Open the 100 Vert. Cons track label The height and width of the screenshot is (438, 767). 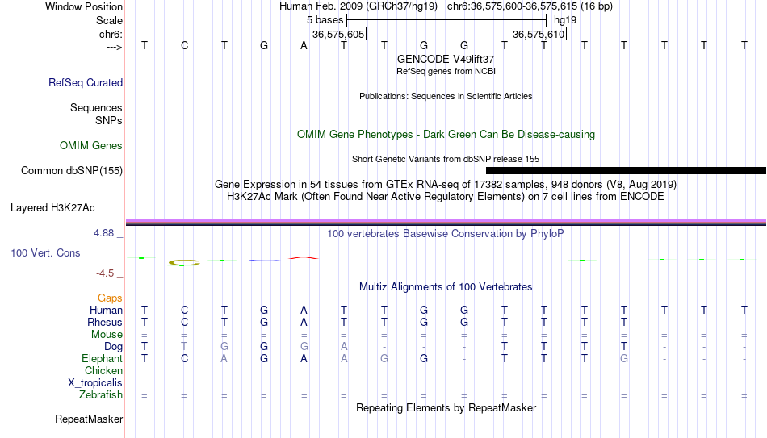[x=45, y=252]
